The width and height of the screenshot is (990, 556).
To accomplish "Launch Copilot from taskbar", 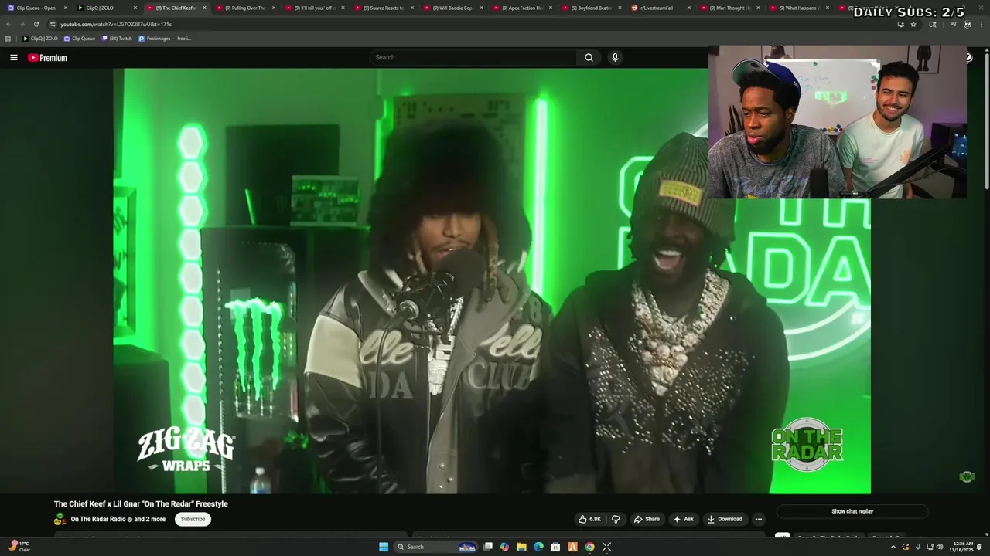I will [x=504, y=547].
